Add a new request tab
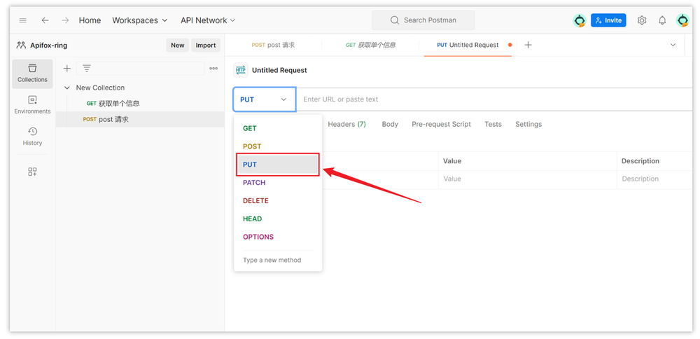This screenshot has height=339, width=700. click(528, 45)
